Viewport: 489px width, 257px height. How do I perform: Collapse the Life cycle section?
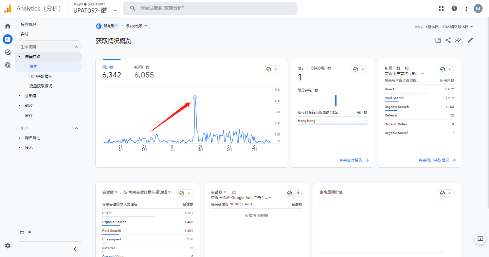pos(76,47)
